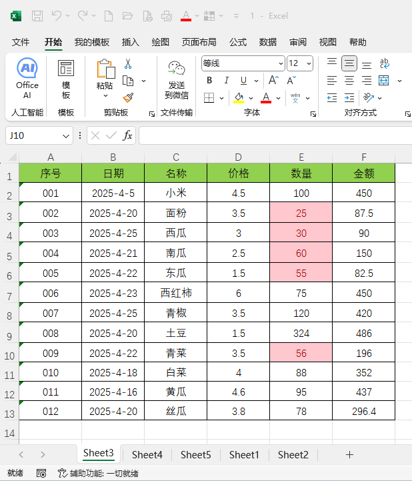Open 剪贴板 group dialog launcher
412x481 pixels.
point(152,114)
